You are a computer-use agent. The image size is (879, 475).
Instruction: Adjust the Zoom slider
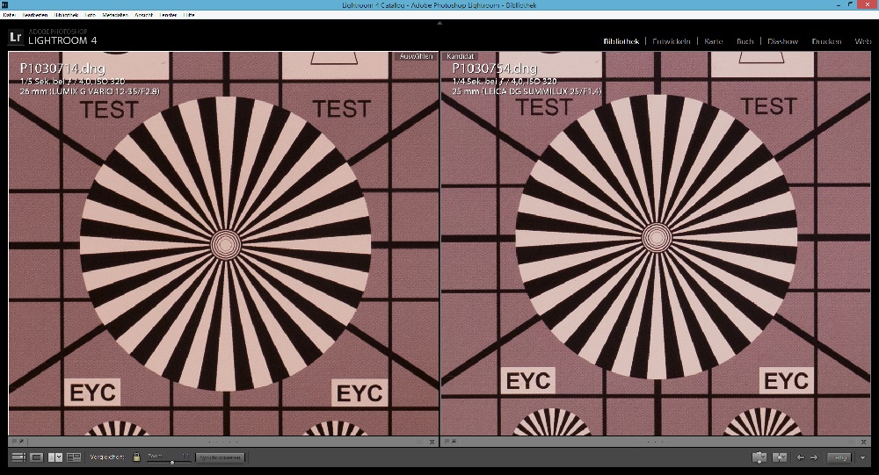172,460
